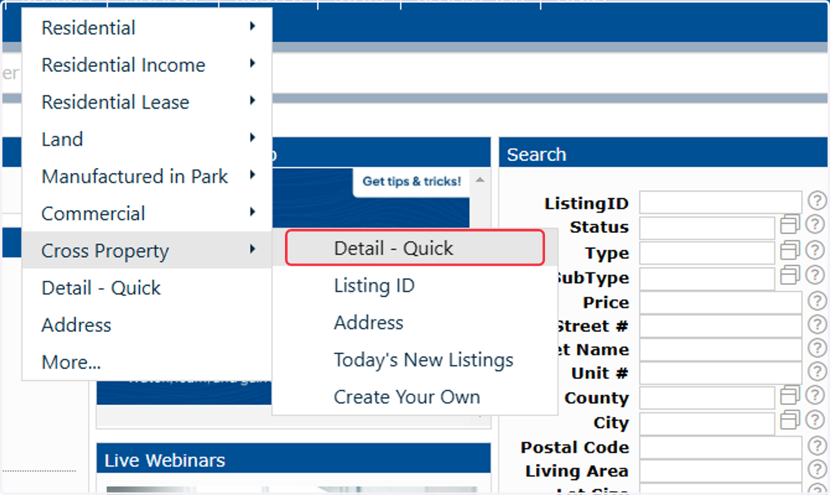The height and width of the screenshot is (495, 830).
Task: Open help for the Type field
Action: click(815, 250)
